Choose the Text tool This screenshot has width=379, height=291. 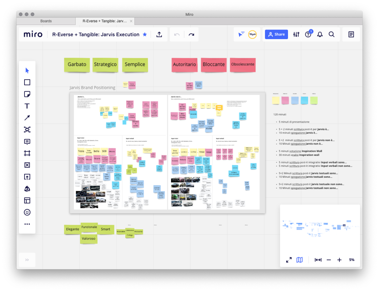[27, 106]
